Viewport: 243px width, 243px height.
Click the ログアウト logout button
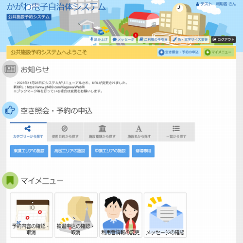click(x=224, y=39)
